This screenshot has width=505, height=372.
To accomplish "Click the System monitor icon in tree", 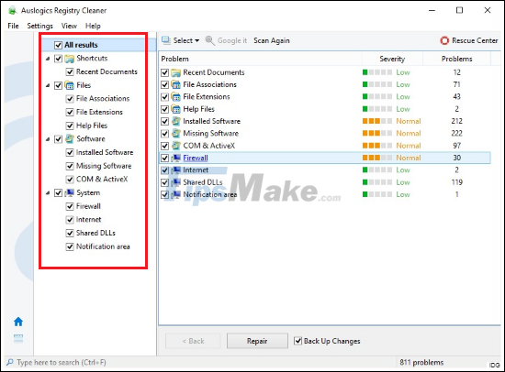I will [69, 192].
